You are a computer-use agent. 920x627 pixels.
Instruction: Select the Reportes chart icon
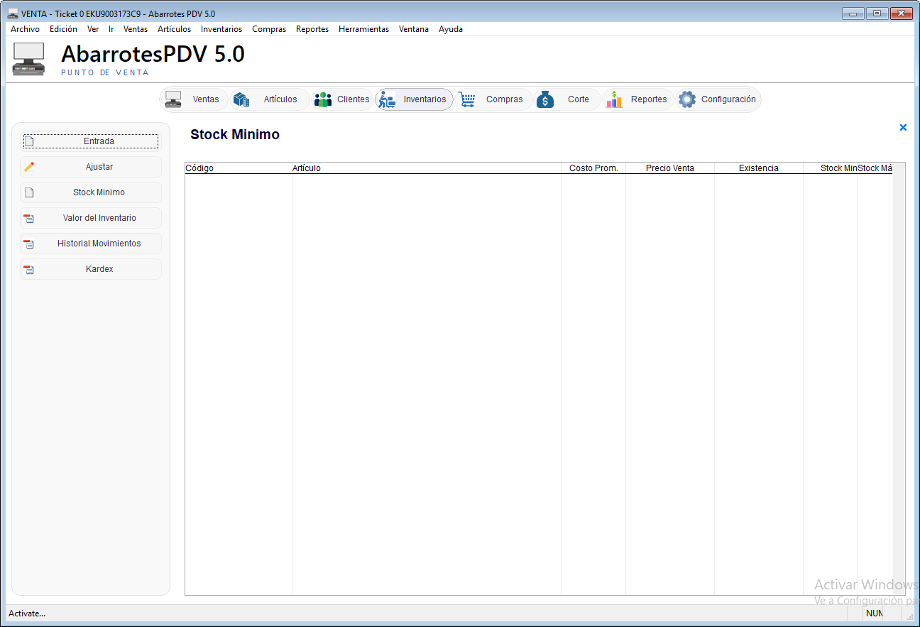tap(614, 99)
